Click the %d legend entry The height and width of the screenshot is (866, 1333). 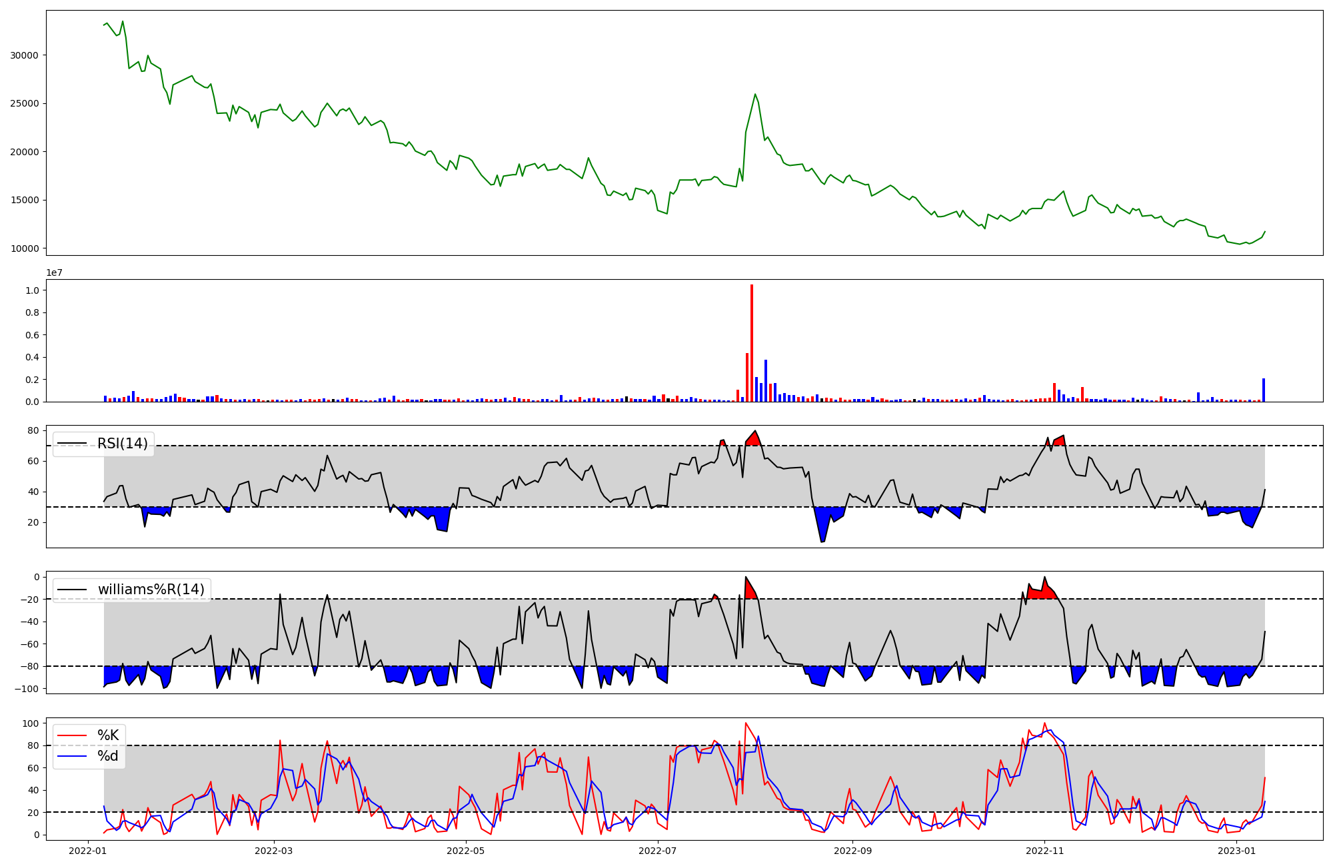(107, 756)
